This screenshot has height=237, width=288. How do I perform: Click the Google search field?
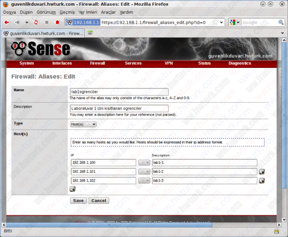point(259,22)
